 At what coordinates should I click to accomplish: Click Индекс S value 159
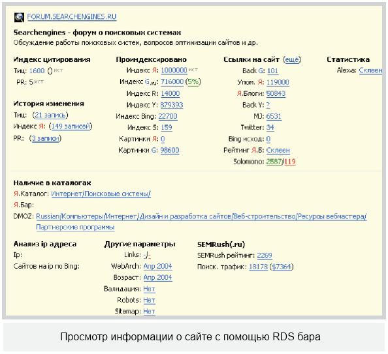(x=167, y=128)
